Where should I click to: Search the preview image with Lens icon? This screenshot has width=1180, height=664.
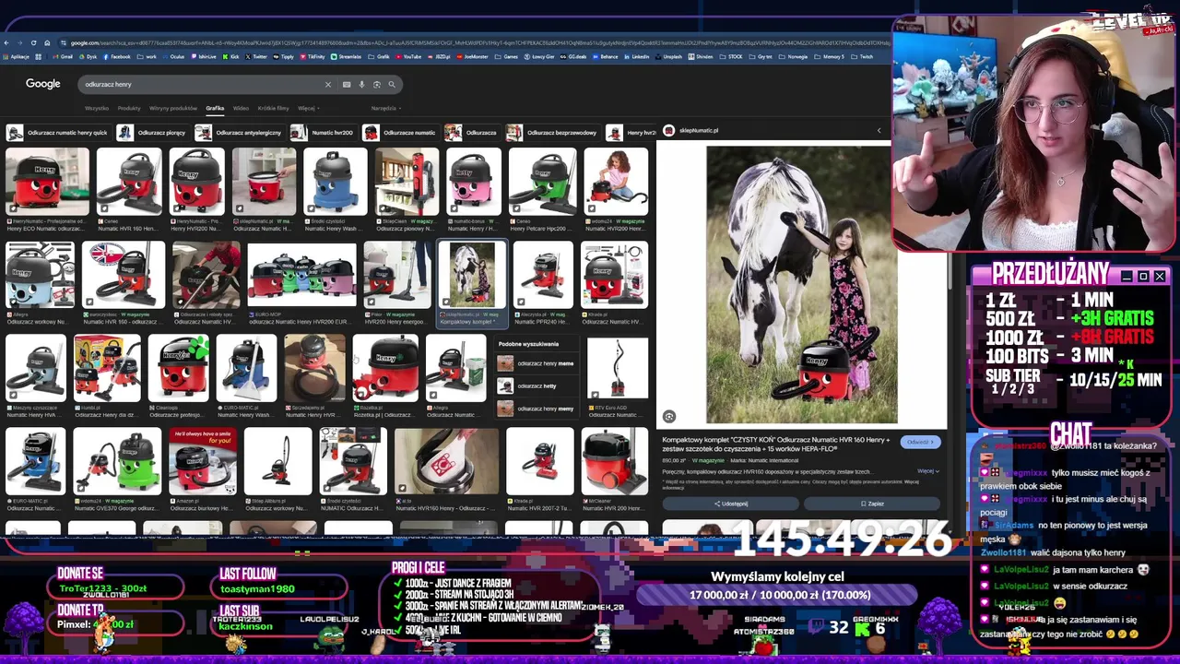click(669, 417)
